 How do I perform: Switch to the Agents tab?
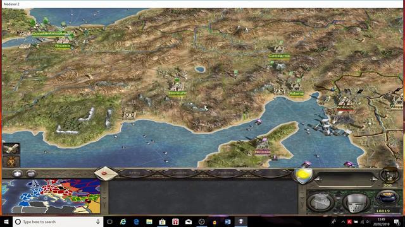[225, 173]
